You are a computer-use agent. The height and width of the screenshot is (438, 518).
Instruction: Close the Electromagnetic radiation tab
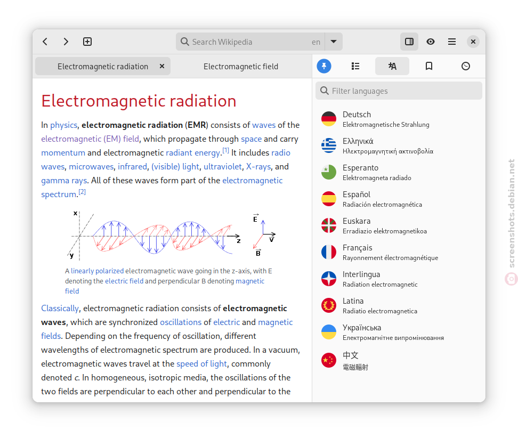[162, 66]
